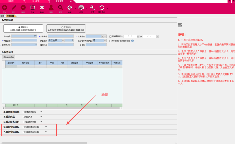Click the 有效天数 column header
Viewport: 235px width, 144px height.
pos(117,63)
